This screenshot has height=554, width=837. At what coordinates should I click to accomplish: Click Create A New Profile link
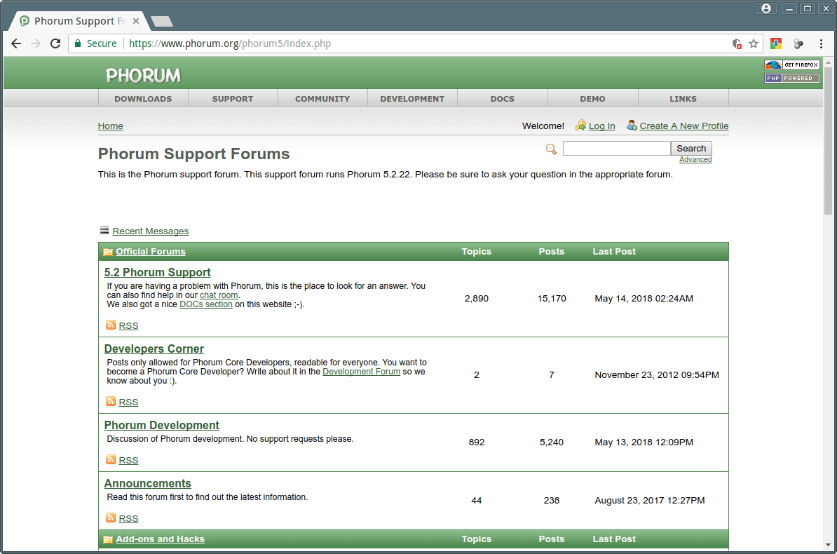683,126
